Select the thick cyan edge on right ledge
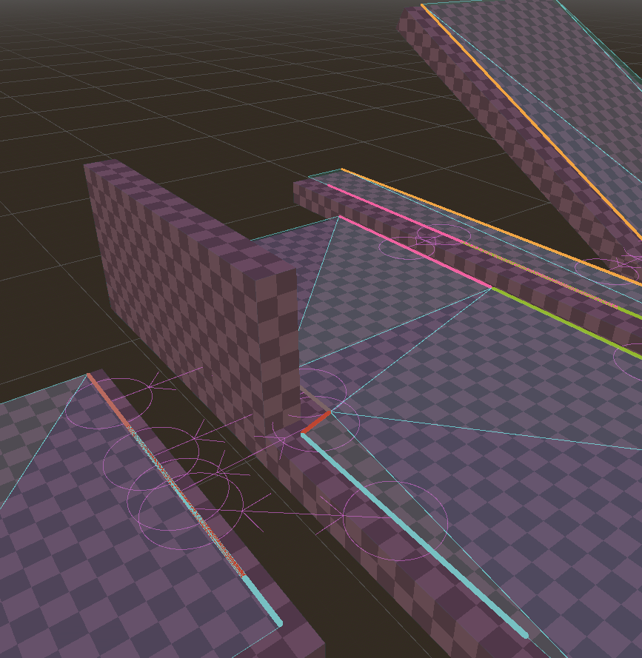 click(x=415, y=536)
